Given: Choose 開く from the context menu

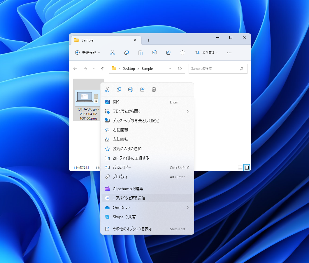Looking at the screenshot, I should 147,102.
